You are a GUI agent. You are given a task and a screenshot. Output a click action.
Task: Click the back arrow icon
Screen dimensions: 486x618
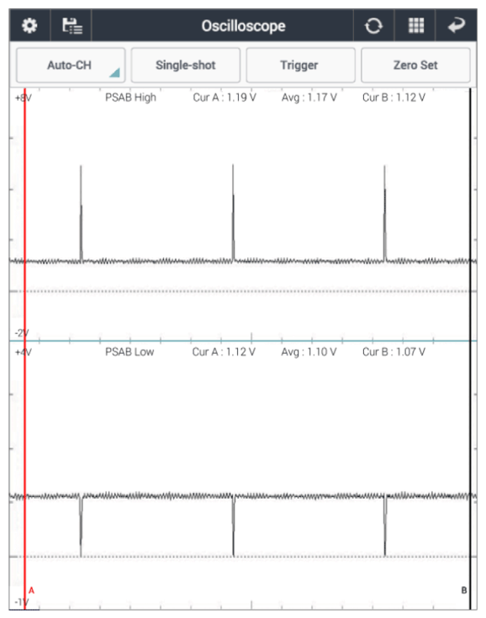(x=457, y=26)
